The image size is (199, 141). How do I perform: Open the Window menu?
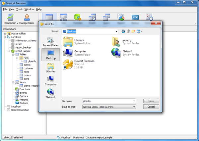coord(29,9)
